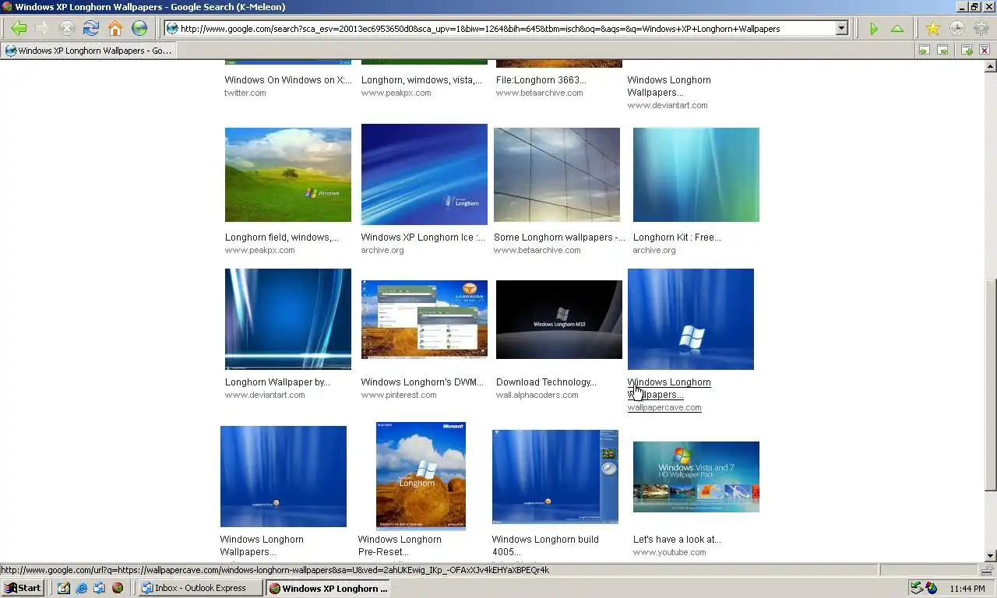Click the padlock icon in status bar
The width and height of the screenshot is (997, 598).
click(x=987, y=570)
